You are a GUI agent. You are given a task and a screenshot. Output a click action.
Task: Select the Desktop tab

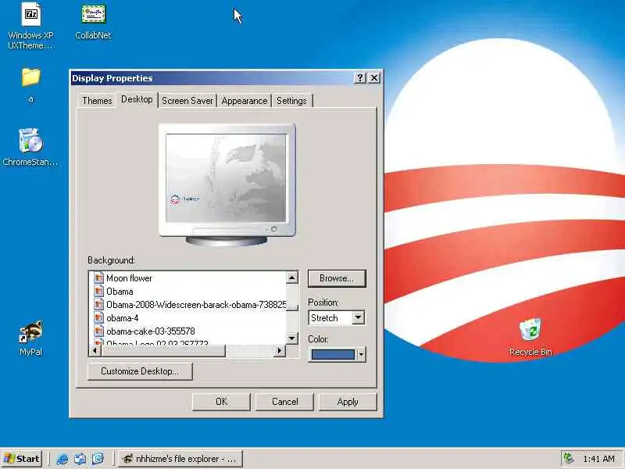click(137, 99)
